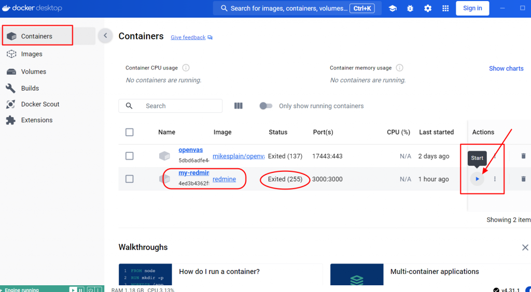531x292 pixels.
Task: Click the 17443:443 port mapping
Action: coord(327,156)
